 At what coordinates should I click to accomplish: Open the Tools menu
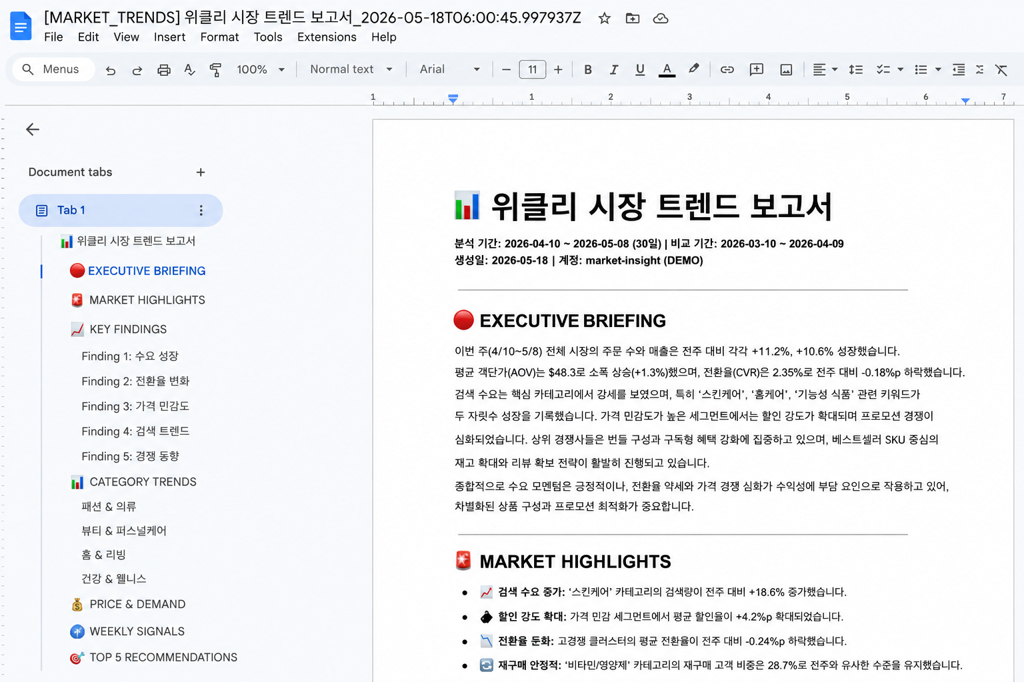[268, 37]
